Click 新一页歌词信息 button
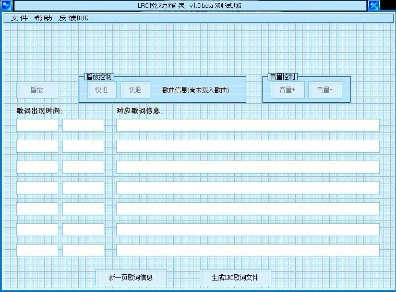 pyautogui.click(x=131, y=277)
